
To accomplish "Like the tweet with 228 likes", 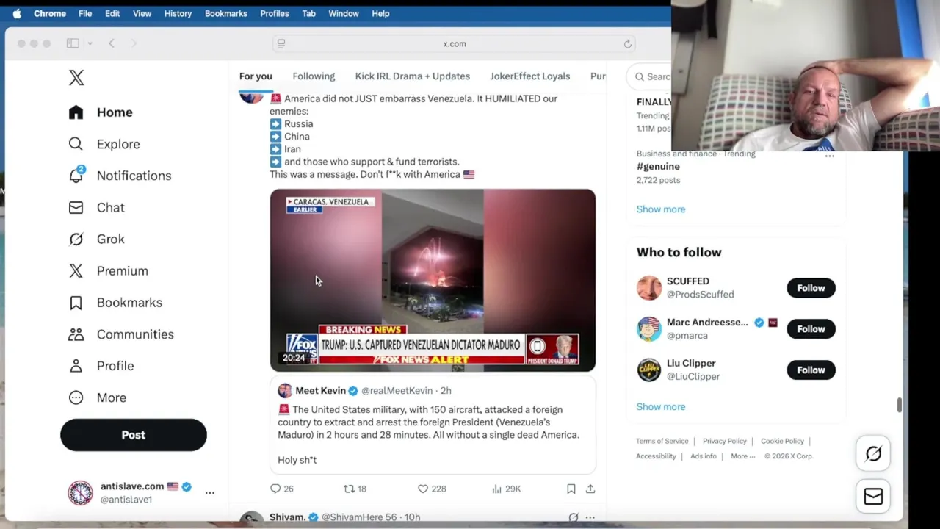I will click(423, 489).
